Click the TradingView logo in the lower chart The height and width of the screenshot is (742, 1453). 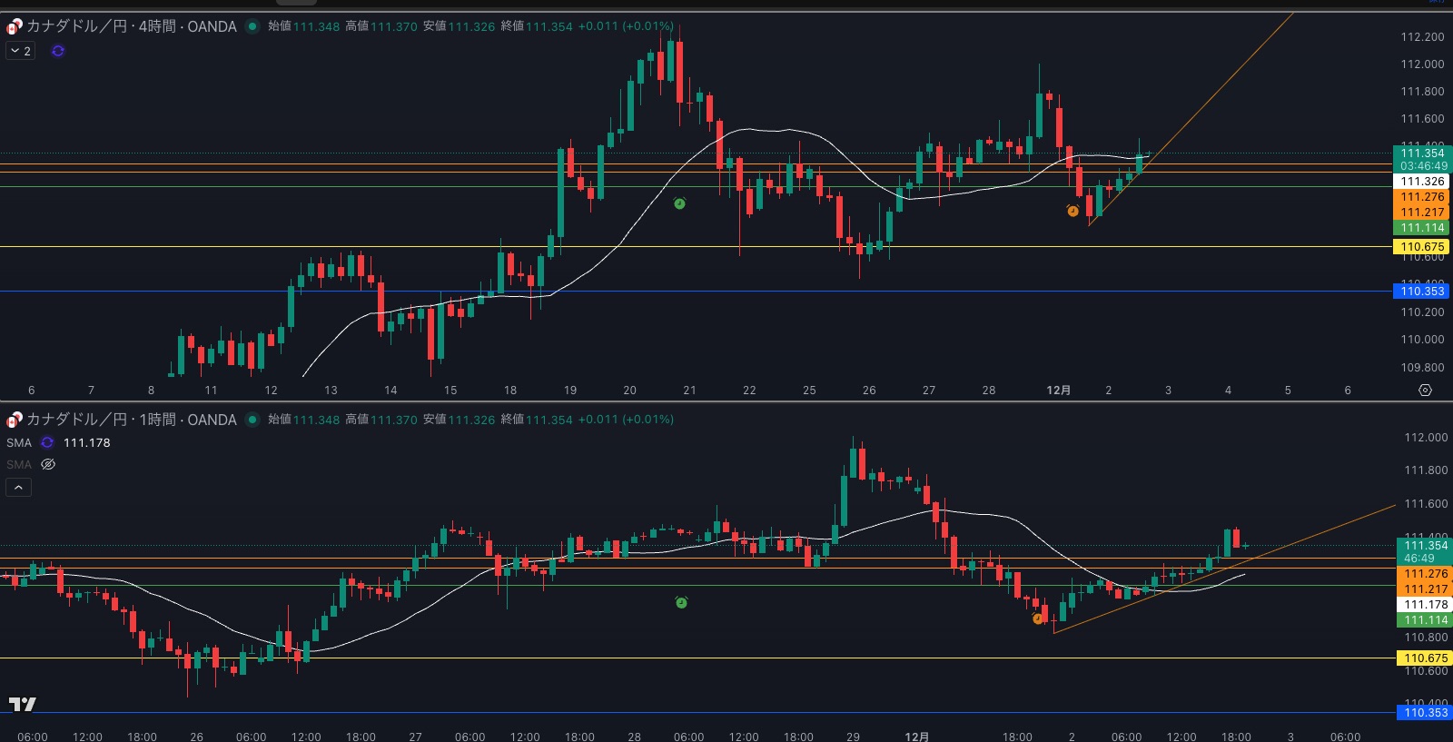pos(23,704)
